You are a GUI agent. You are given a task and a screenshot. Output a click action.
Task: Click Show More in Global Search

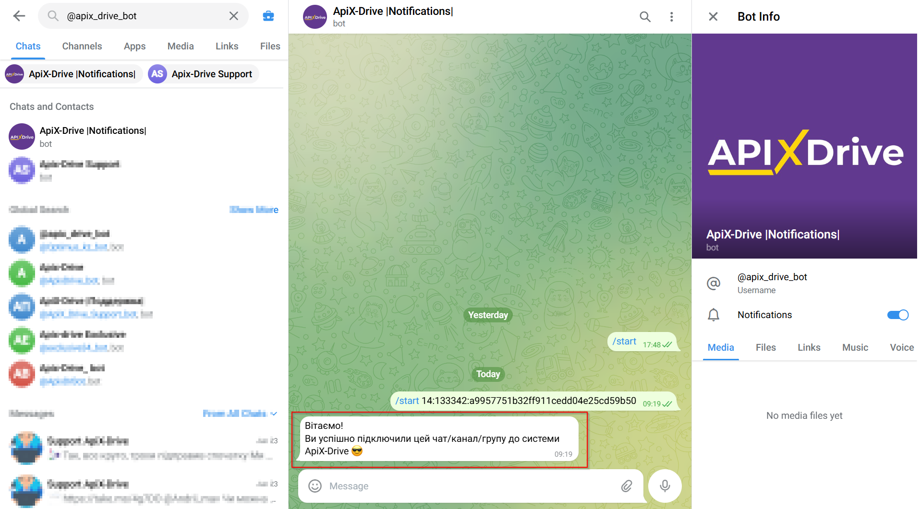click(x=254, y=210)
